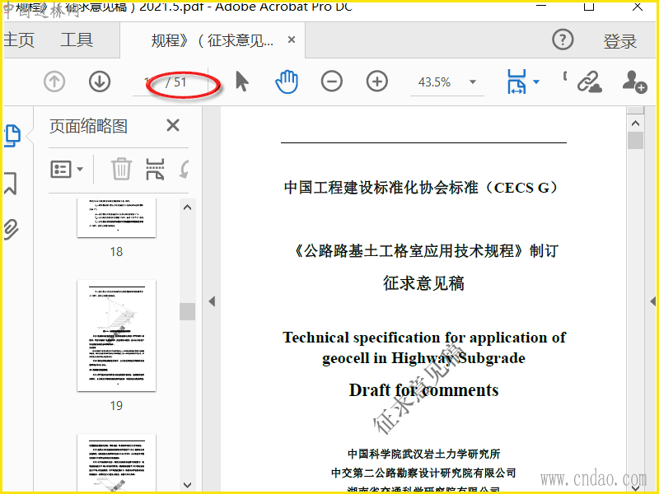
Task: Click 中国科学院武汉岩土力学研究所 text line
Action: click(x=423, y=454)
